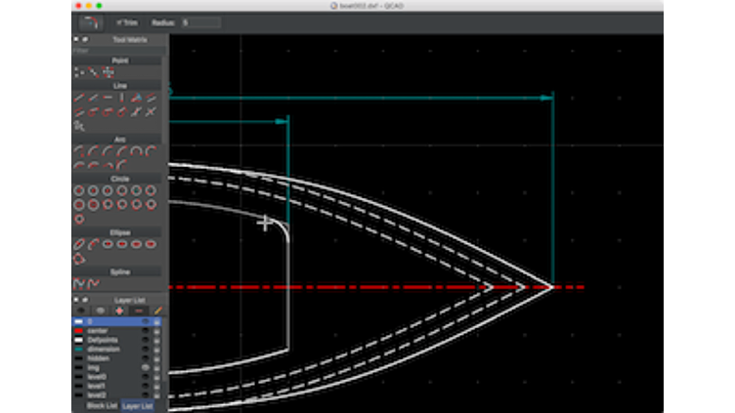Collapse the Line section header
735x413 pixels.
[119, 86]
